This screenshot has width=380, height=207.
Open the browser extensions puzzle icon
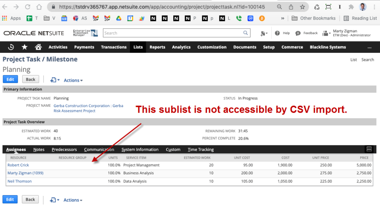coord(351,7)
